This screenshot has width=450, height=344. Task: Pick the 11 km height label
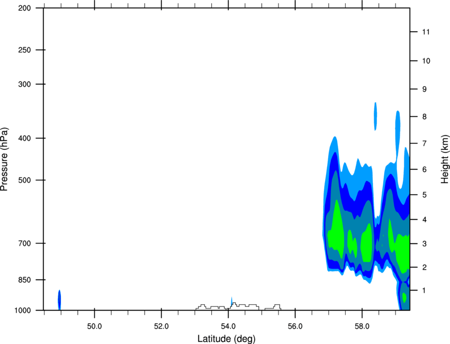(x=426, y=32)
